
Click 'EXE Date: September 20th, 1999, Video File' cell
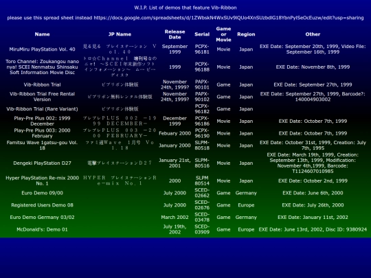313,49
